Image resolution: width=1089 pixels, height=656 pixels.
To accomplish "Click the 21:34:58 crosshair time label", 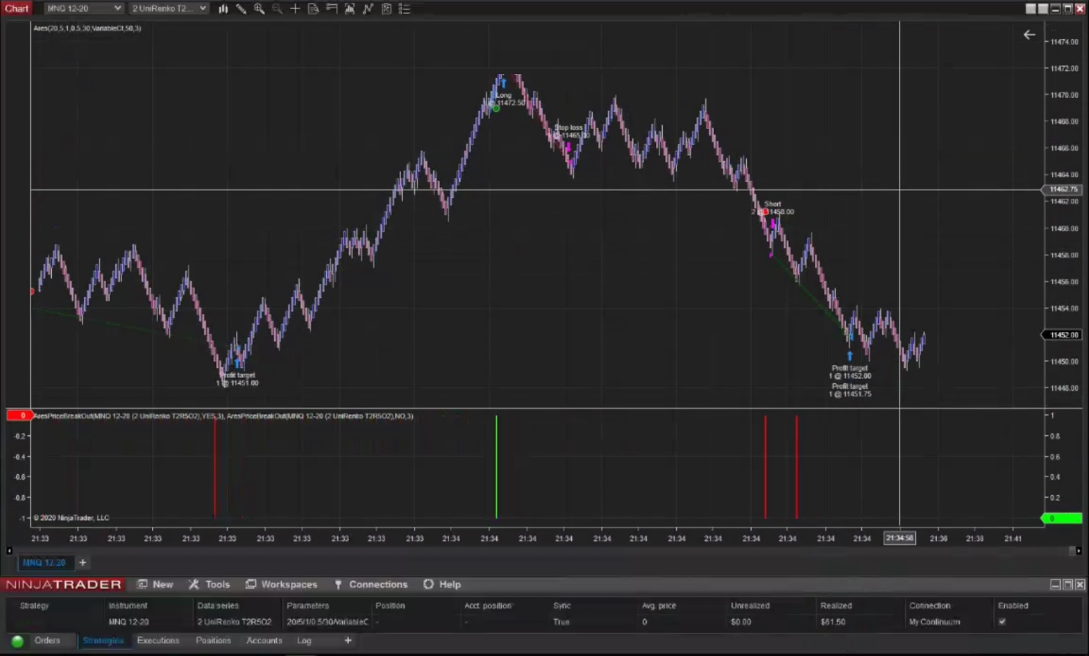I will [x=900, y=538].
